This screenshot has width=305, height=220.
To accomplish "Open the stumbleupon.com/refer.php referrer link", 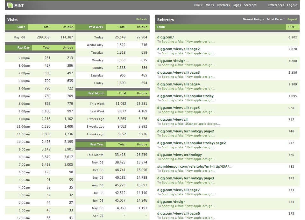I will tap(195, 166).
